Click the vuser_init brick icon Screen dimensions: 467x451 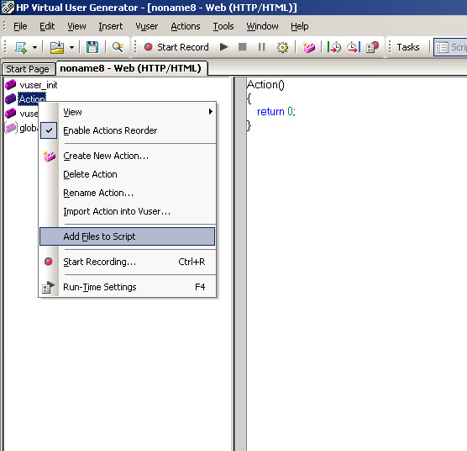pyautogui.click(x=11, y=85)
